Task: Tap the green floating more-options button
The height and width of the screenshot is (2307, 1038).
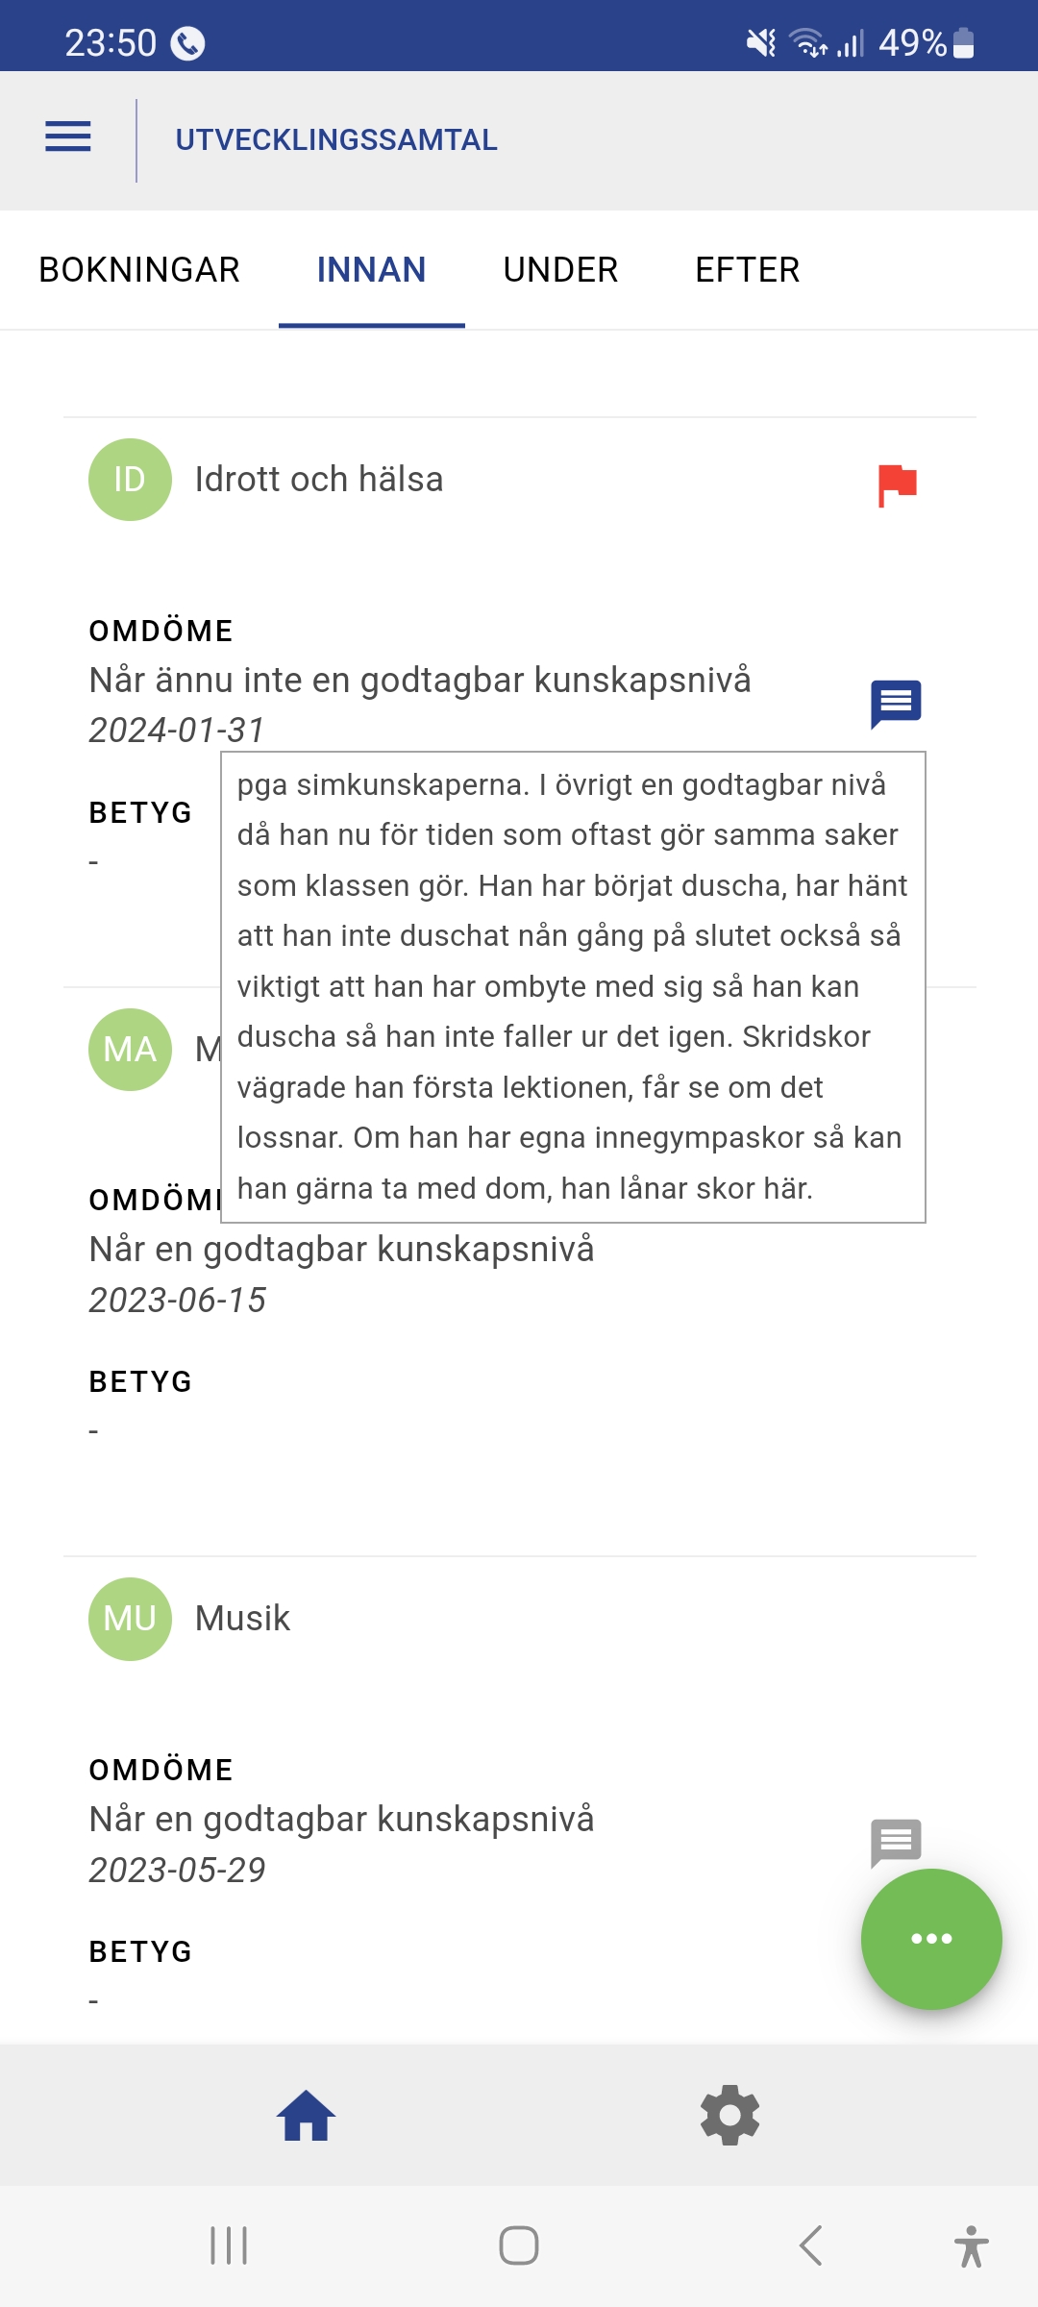Action: pyautogui.click(x=931, y=1939)
